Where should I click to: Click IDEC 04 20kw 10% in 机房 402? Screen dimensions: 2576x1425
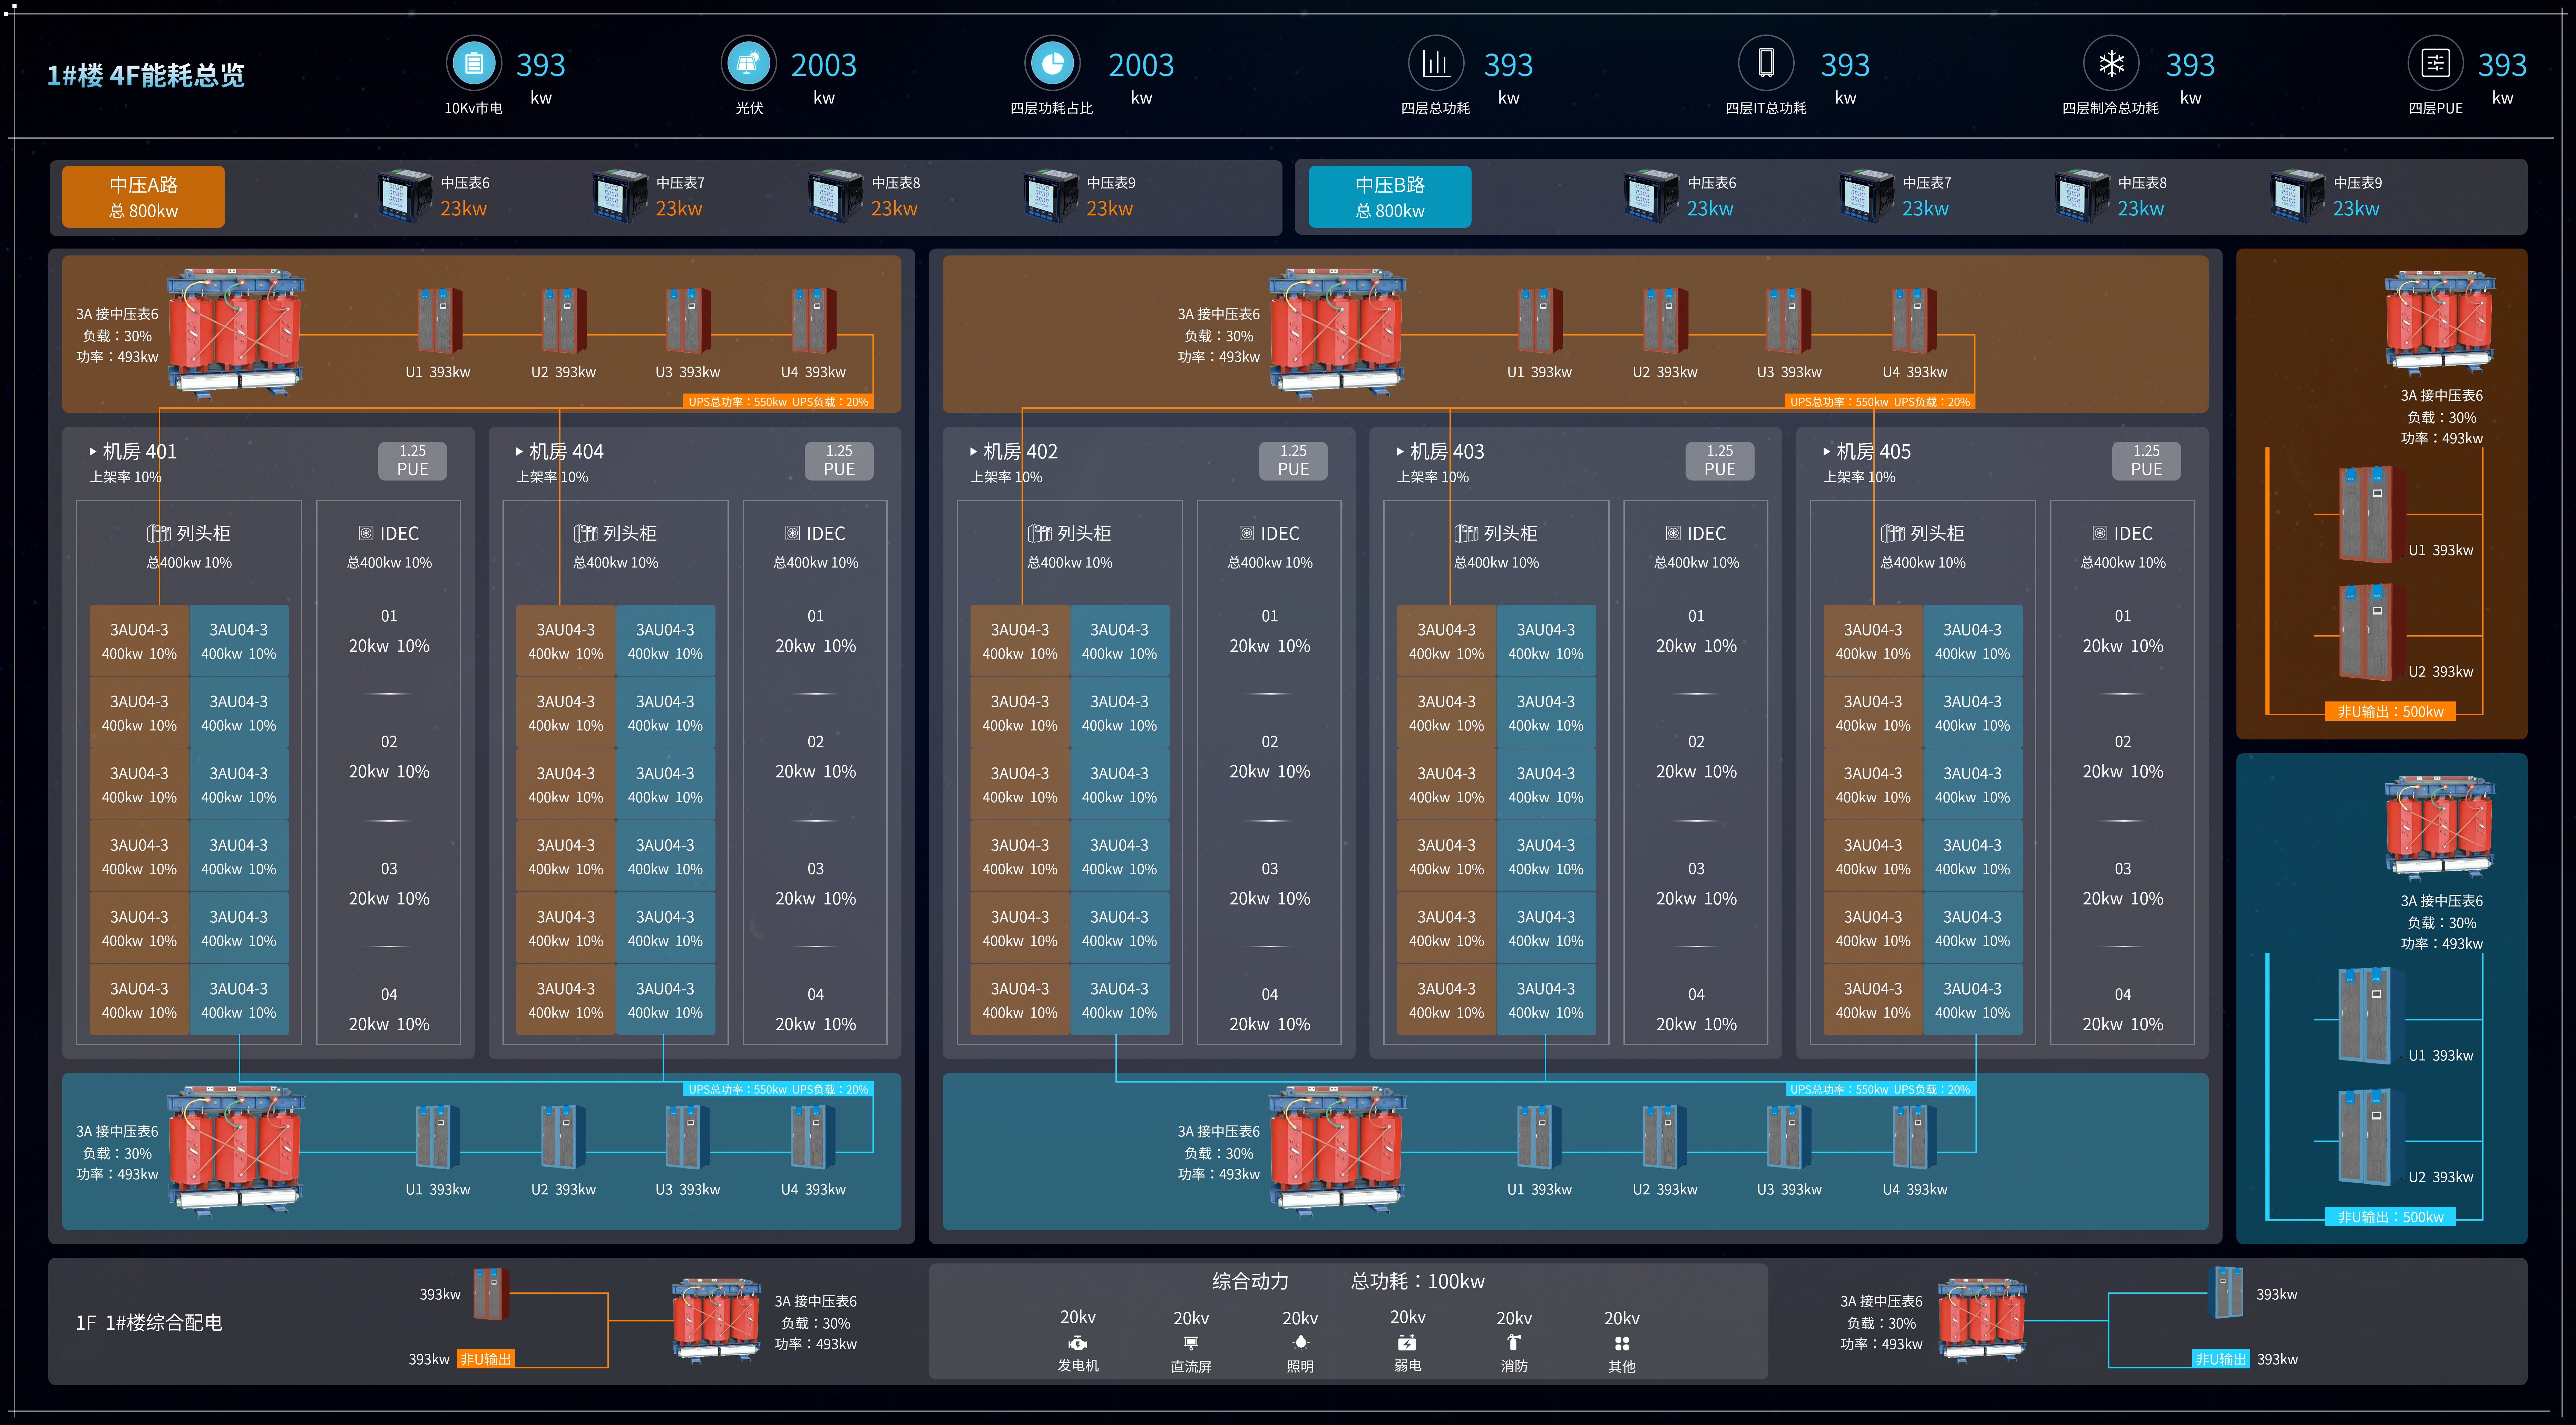point(1270,1010)
